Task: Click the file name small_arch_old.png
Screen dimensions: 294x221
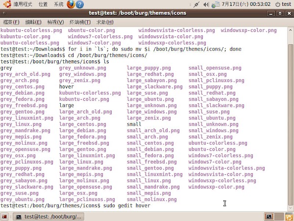Action: click(153, 131)
